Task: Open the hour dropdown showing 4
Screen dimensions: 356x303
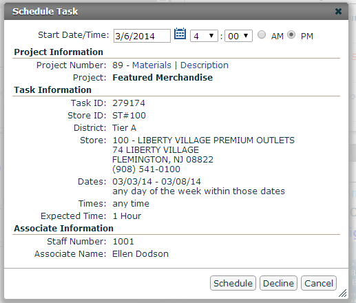Action: click(x=204, y=36)
